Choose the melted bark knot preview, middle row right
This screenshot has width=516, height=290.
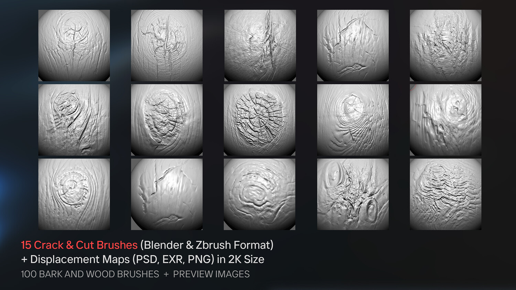(445, 120)
